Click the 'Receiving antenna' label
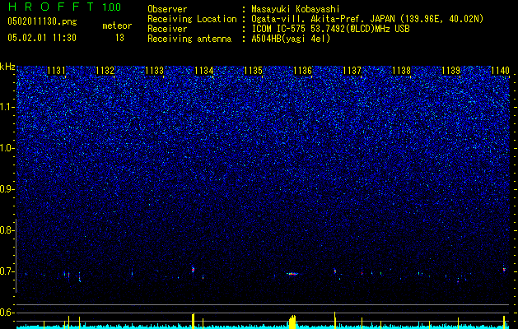518x329 pixels. click(x=189, y=39)
